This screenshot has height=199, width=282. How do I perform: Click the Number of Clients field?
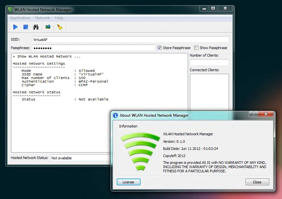[x=209, y=62]
